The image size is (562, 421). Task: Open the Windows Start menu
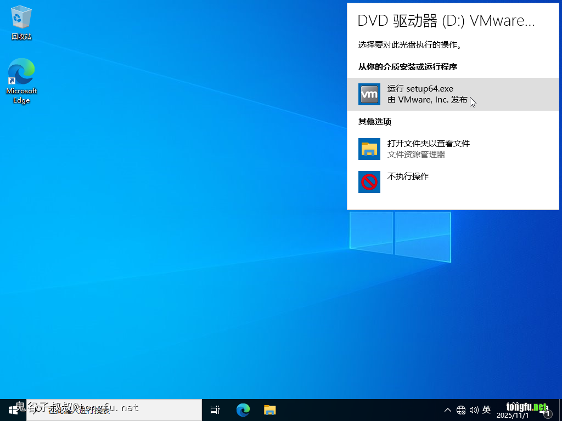(x=13, y=409)
